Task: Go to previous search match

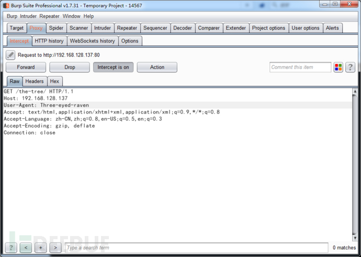Action: pos(26,248)
